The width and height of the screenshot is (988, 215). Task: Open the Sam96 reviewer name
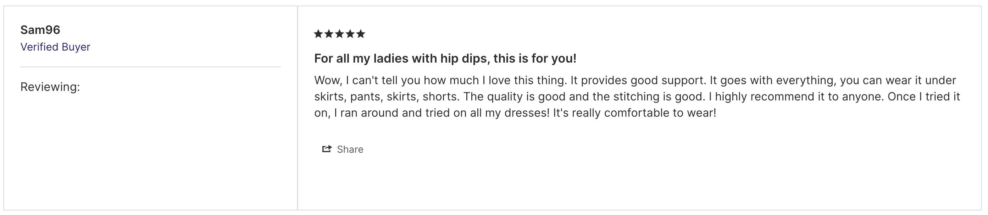(x=40, y=30)
